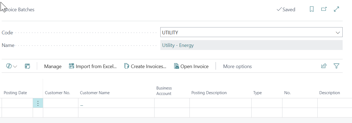Show More options in the action bar

click(x=237, y=66)
